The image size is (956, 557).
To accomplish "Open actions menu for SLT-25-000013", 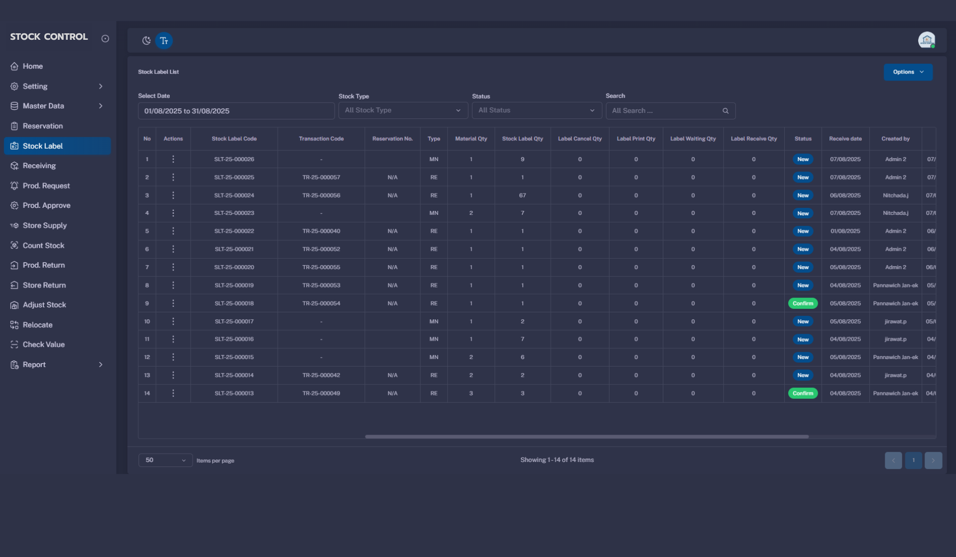I will click(173, 393).
